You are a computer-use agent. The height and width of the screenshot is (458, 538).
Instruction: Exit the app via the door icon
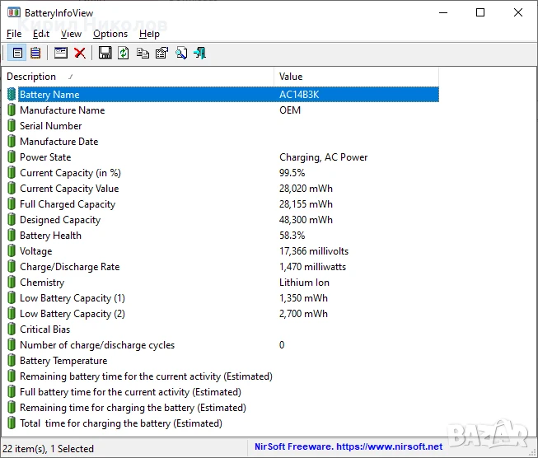tap(200, 54)
